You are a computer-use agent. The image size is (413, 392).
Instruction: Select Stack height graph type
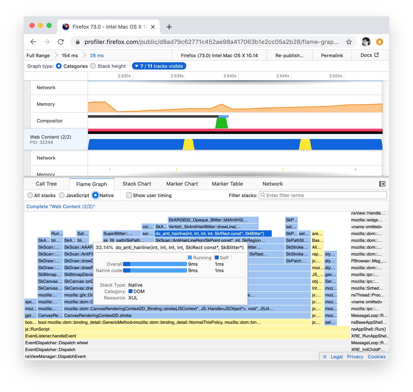[93, 66]
